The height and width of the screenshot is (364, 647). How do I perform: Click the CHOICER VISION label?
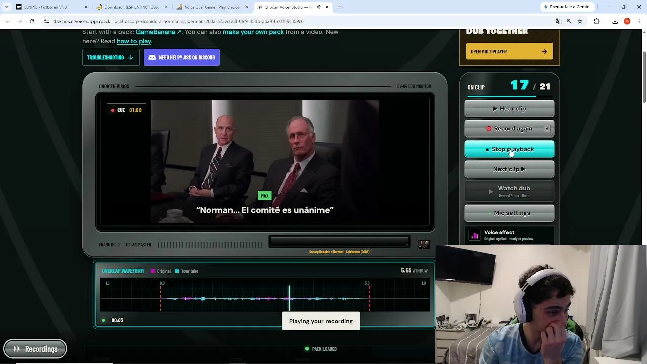tap(114, 86)
